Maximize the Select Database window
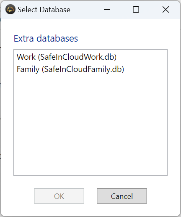This screenshot has width=181, height=217. (136, 10)
